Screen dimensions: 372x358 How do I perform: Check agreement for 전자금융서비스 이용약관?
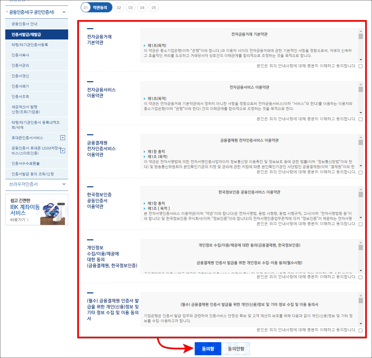tap(361, 119)
